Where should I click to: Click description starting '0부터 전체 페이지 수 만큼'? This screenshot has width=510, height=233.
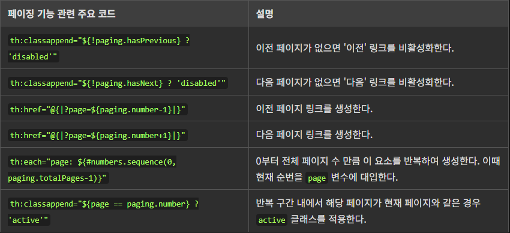pyautogui.click(x=378, y=169)
